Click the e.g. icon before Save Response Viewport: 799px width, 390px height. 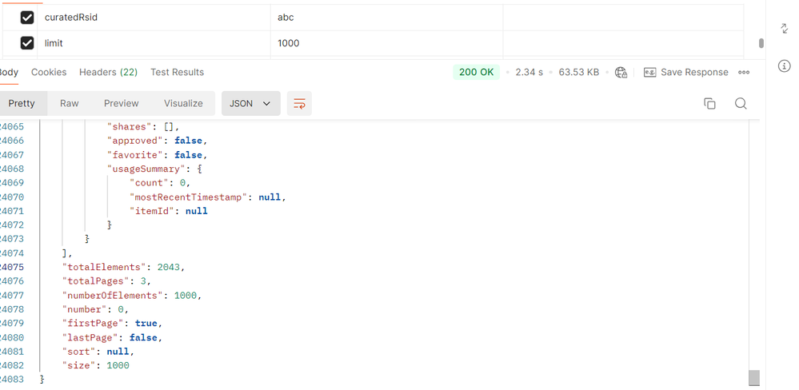[650, 72]
